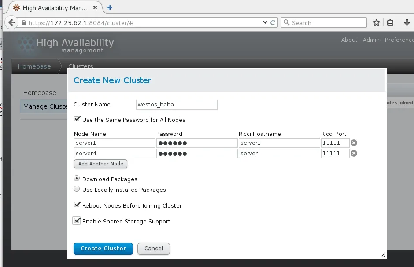Click the Nodes Joined column header

[x=400, y=103]
